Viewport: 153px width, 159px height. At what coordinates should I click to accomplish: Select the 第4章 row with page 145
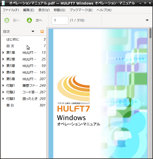click(x=23, y=72)
